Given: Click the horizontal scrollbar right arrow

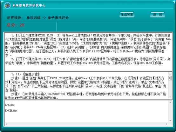Looking at the screenshot, I should click(166, 124).
